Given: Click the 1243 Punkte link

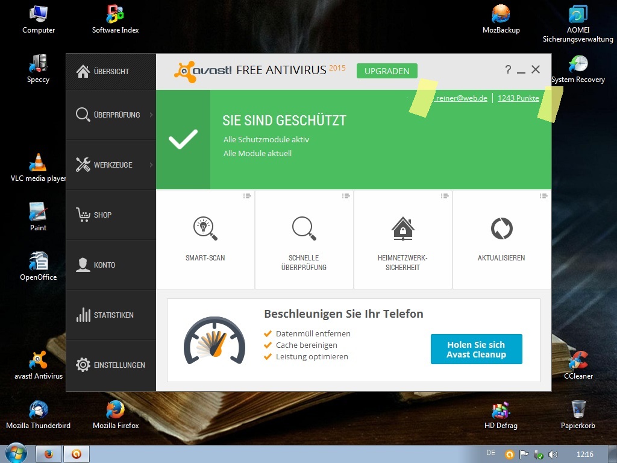Looking at the screenshot, I should pyautogui.click(x=518, y=98).
